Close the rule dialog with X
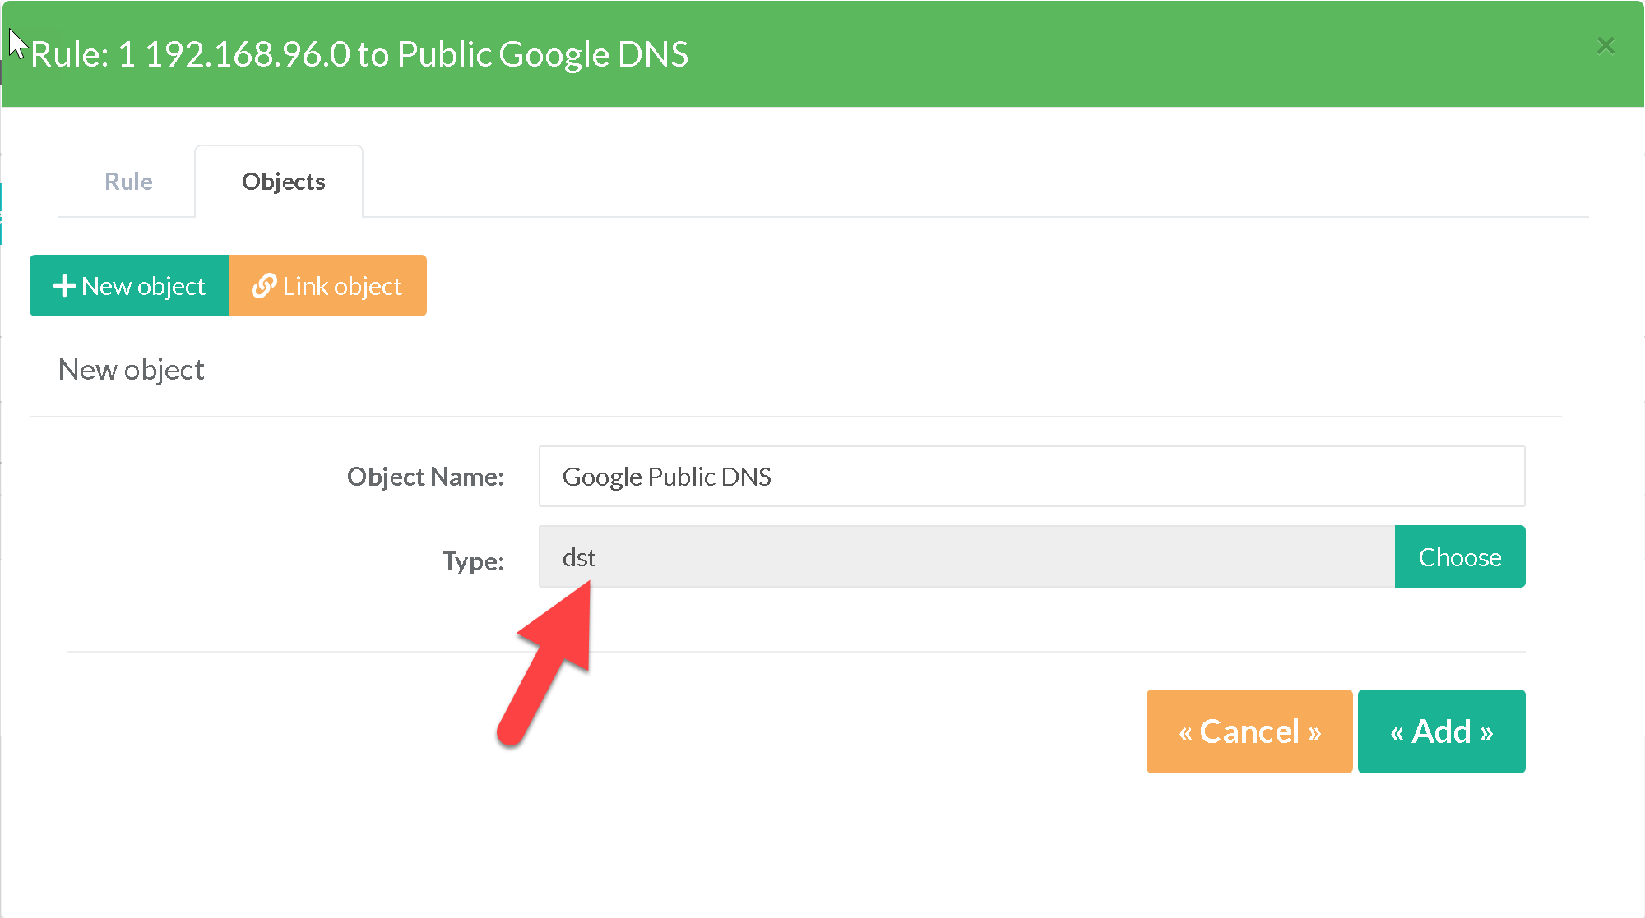1645x918 pixels. [1605, 46]
